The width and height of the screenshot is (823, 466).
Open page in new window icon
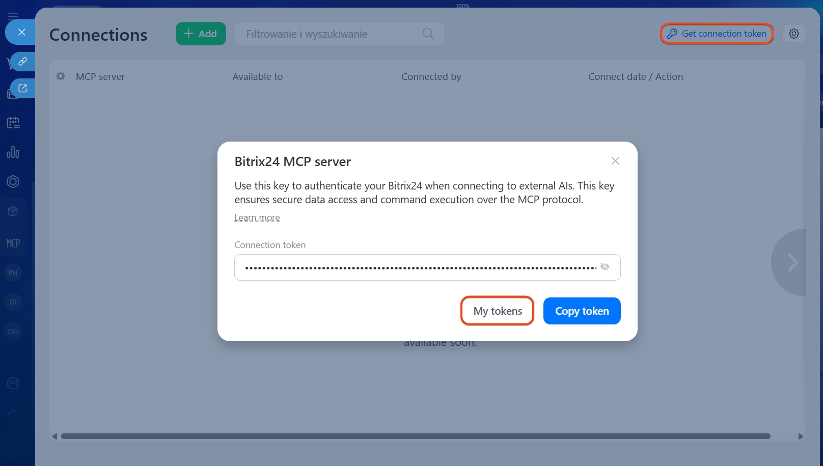(22, 88)
